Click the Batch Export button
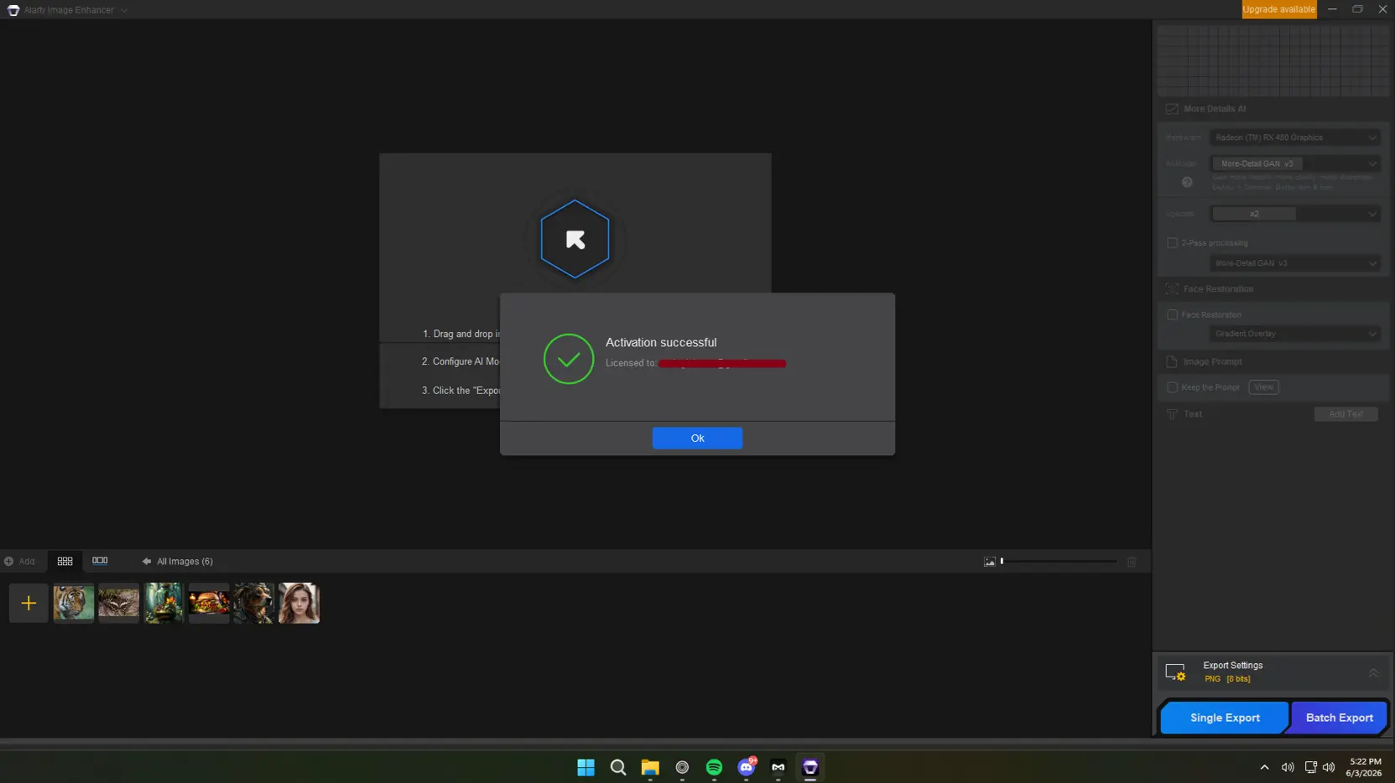 tap(1339, 718)
